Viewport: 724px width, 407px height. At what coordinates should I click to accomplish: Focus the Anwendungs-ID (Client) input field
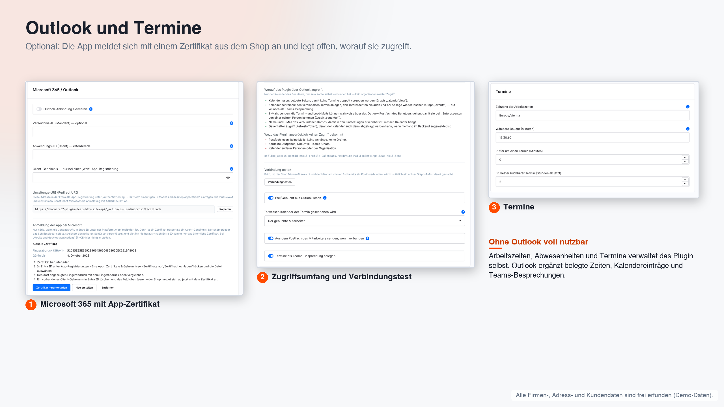click(x=133, y=155)
